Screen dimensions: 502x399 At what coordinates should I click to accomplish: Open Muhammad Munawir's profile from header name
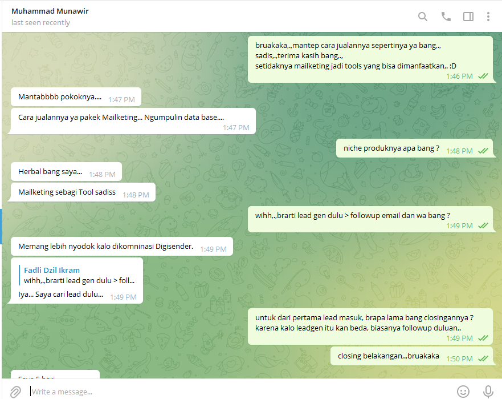coord(50,11)
